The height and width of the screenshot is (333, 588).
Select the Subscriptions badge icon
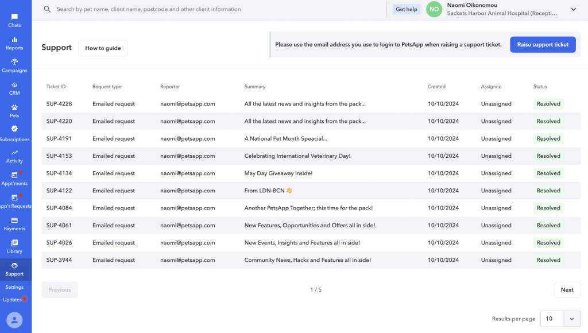tap(14, 133)
